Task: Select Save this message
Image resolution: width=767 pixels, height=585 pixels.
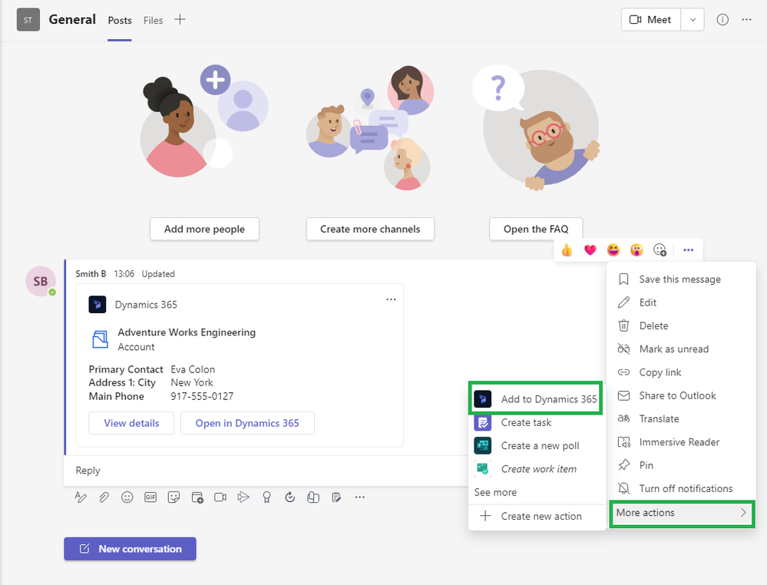Action: [x=681, y=279]
